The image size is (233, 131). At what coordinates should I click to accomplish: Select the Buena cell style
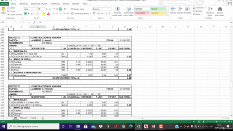point(158,9)
